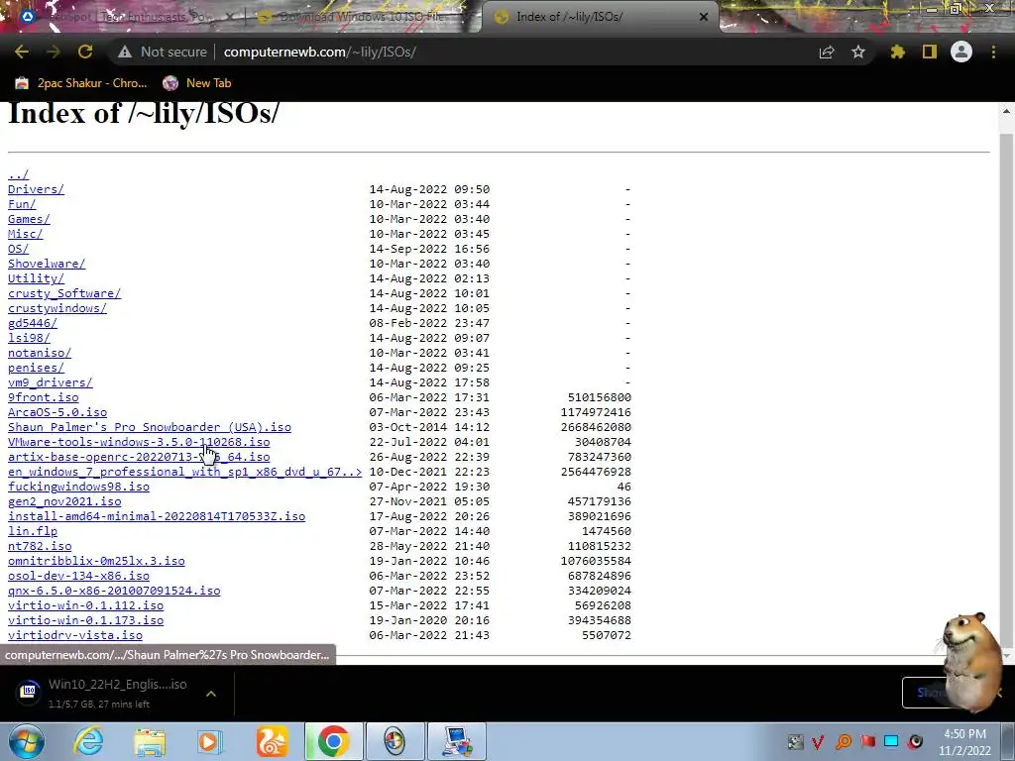Bookmark this page with the star icon
This screenshot has width=1015, height=761.
pos(858,52)
